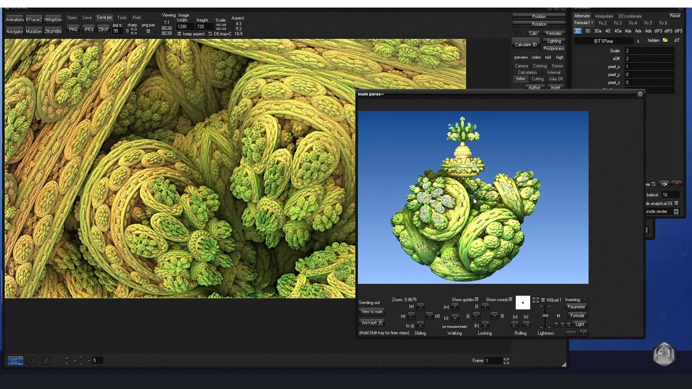Click the Frame stepper up arrow
The width and height of the screenshot is (692, 389).
507,359
